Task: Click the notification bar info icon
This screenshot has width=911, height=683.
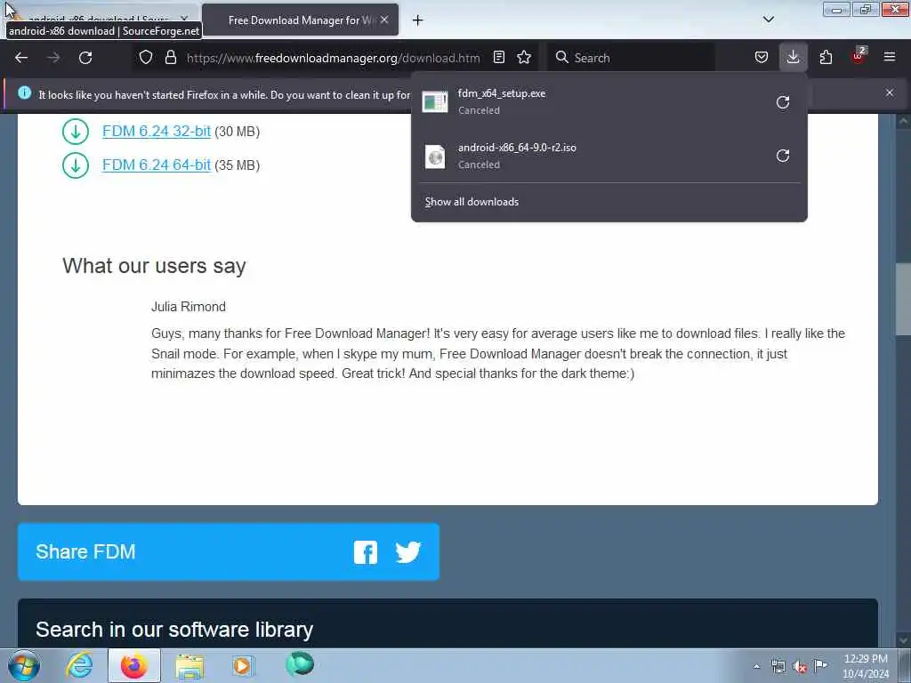Action: [24, 92]
